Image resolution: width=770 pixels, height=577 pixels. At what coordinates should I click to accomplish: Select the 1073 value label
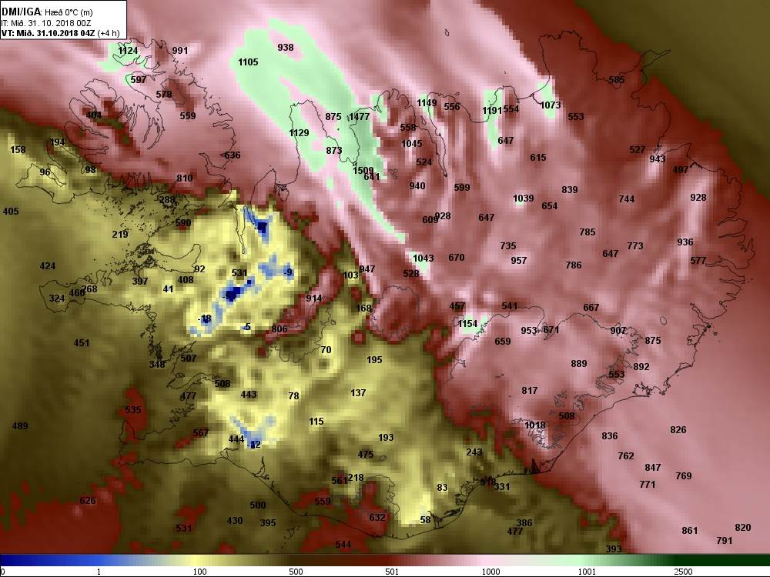(550, 105)
